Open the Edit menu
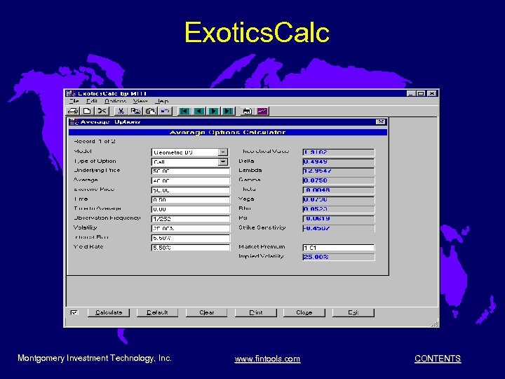The image size is (505, 379). pyautogui.click(x=92, y=101)
